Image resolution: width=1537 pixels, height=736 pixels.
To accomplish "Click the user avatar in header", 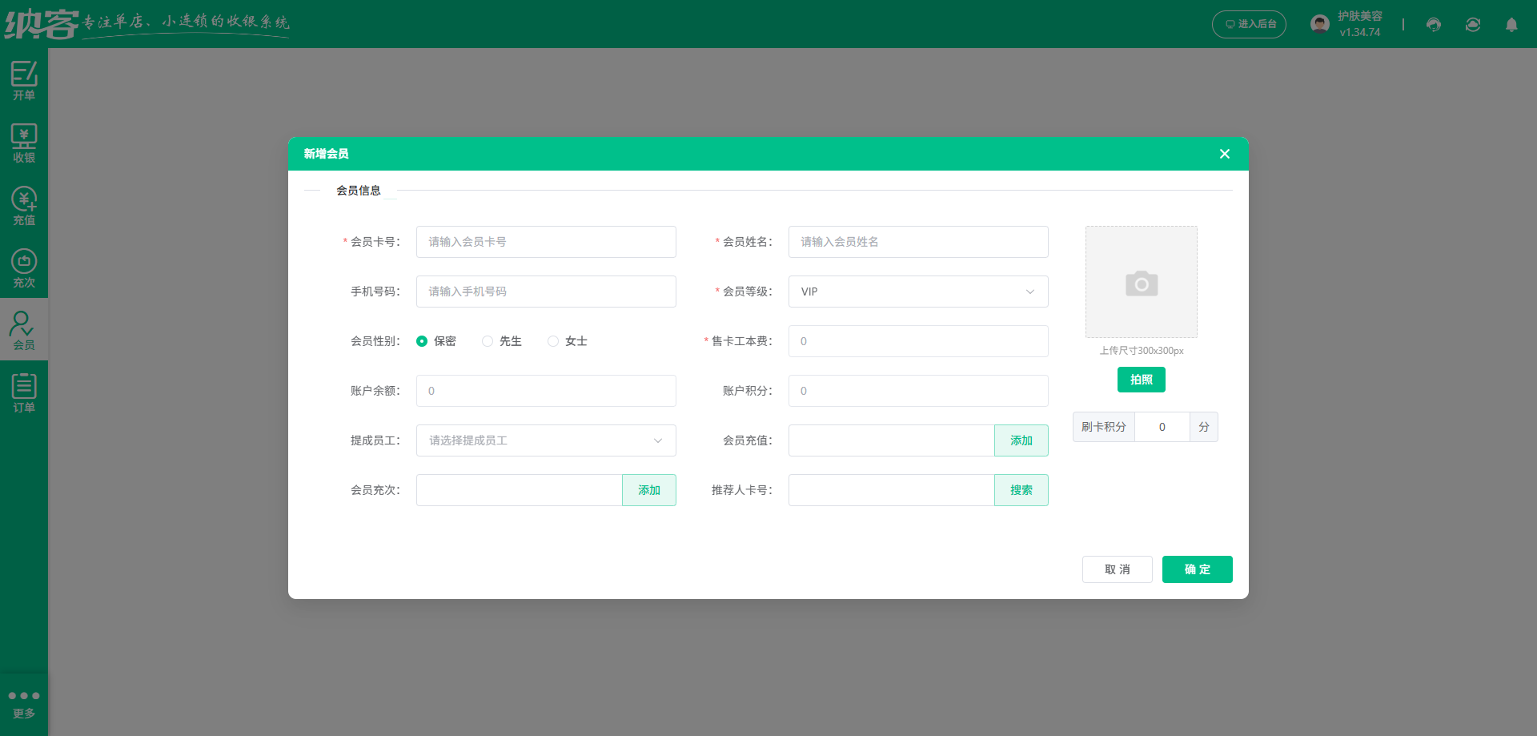I will [x=1320, y=24].
